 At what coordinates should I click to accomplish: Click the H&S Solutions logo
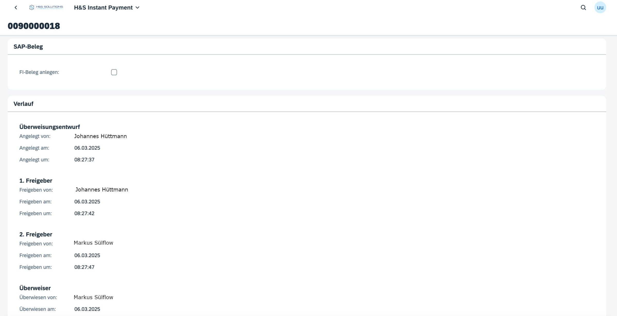46,7
